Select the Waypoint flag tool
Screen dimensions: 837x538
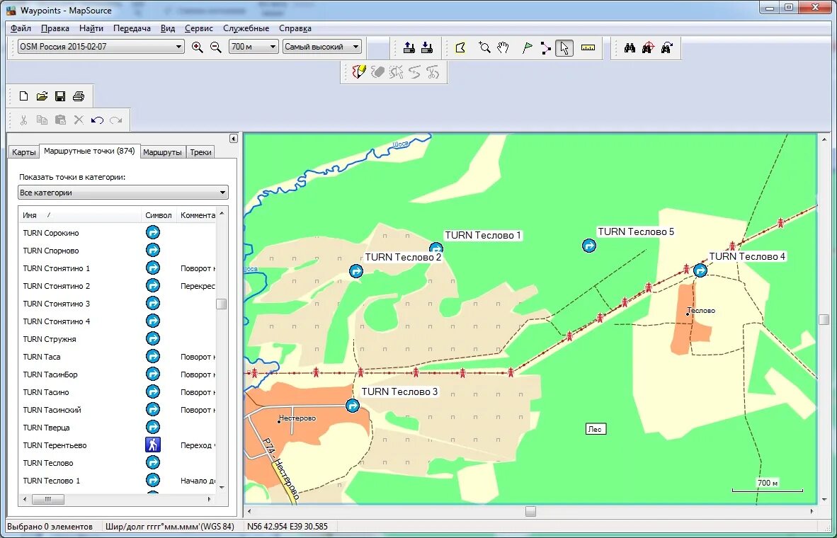(527, 47)
